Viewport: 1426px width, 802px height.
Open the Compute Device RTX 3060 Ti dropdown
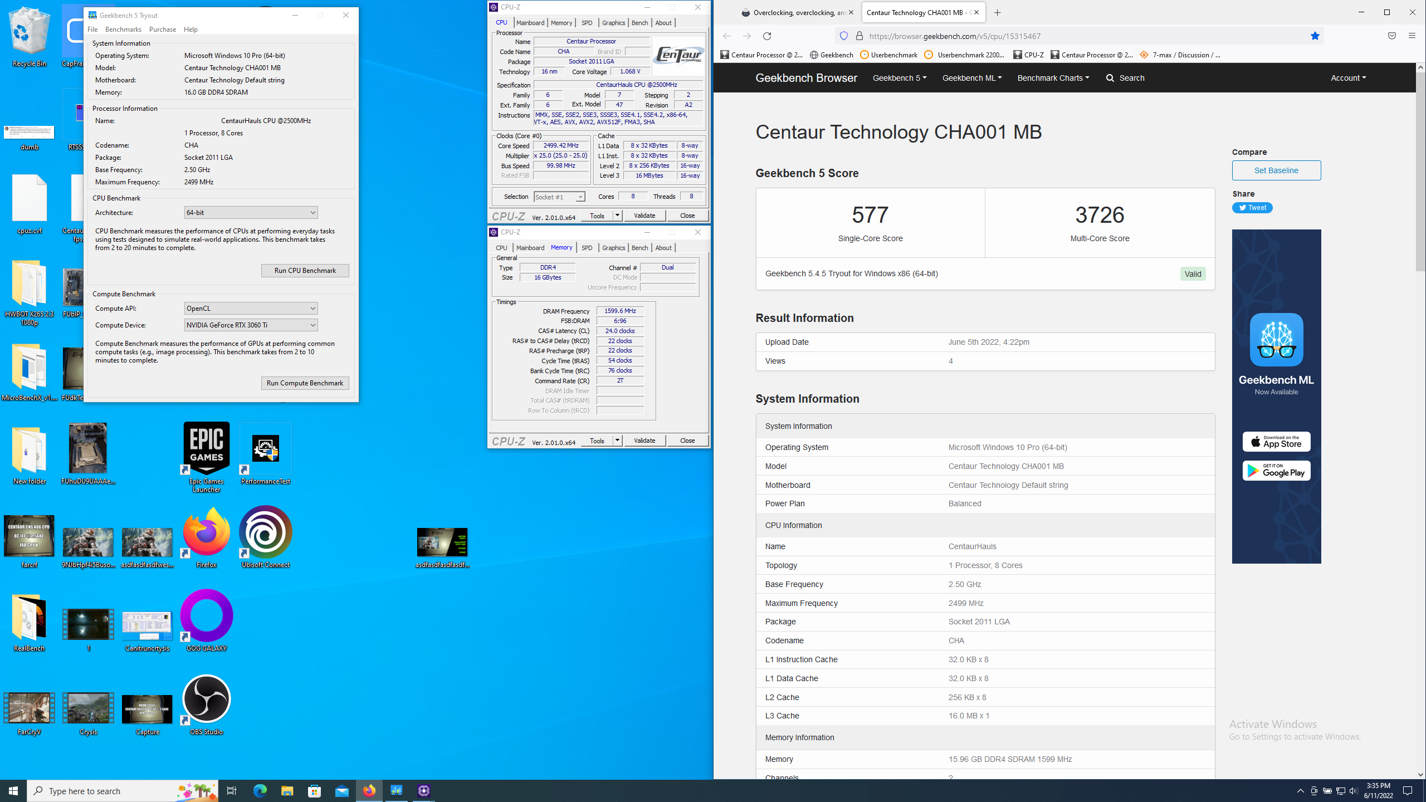click(251, 325)
